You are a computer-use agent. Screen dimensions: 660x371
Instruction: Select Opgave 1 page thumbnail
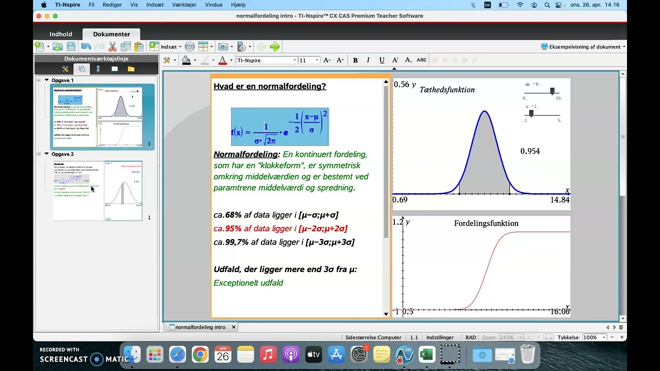pos(97,117)
